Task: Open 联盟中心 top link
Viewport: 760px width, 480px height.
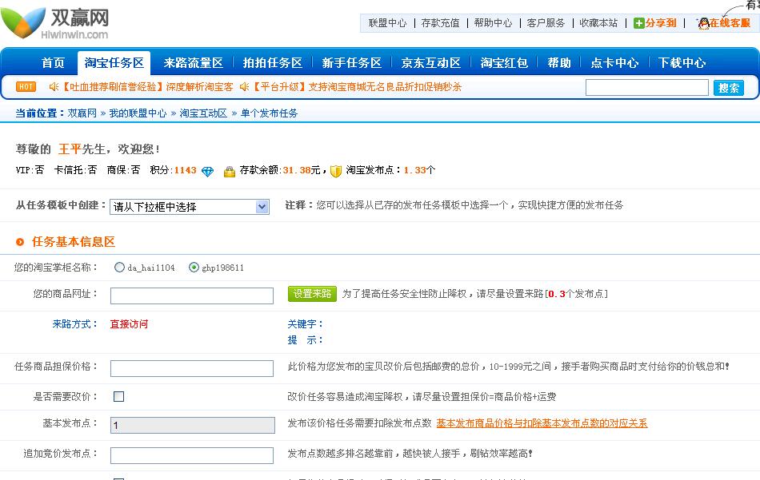Action: click(387, 22)
